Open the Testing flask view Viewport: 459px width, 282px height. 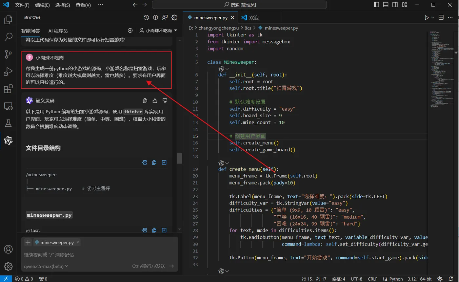(x=8, y=123)
